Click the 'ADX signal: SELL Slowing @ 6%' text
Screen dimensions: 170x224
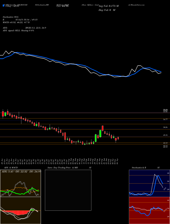[18, 31]
